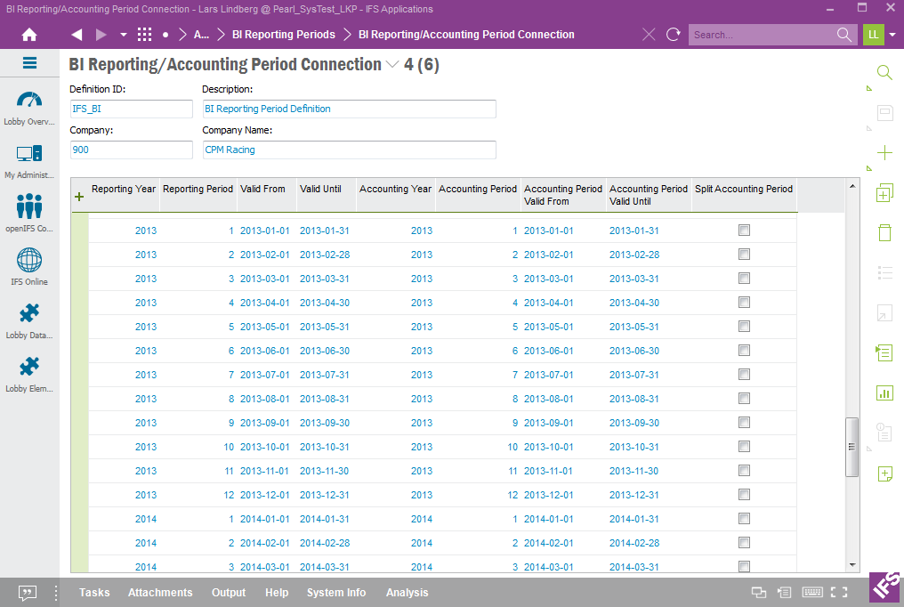Expand the page title record dropdown chevron
This screenshot has height=607, width=904.
point(392,65)
